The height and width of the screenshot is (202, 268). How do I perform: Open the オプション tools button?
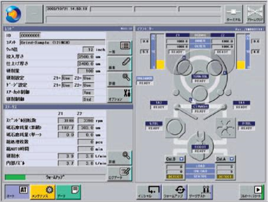pyautogui.click(x=120, y=95)
